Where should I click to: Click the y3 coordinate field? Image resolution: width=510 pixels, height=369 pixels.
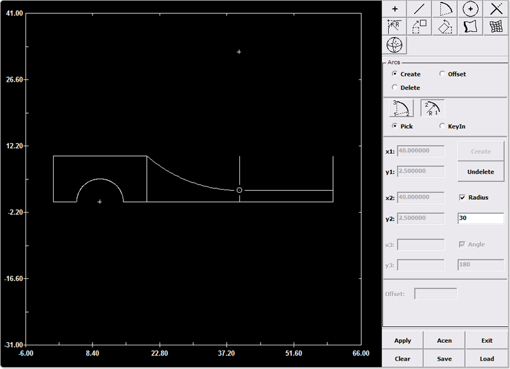coord(421,265)
